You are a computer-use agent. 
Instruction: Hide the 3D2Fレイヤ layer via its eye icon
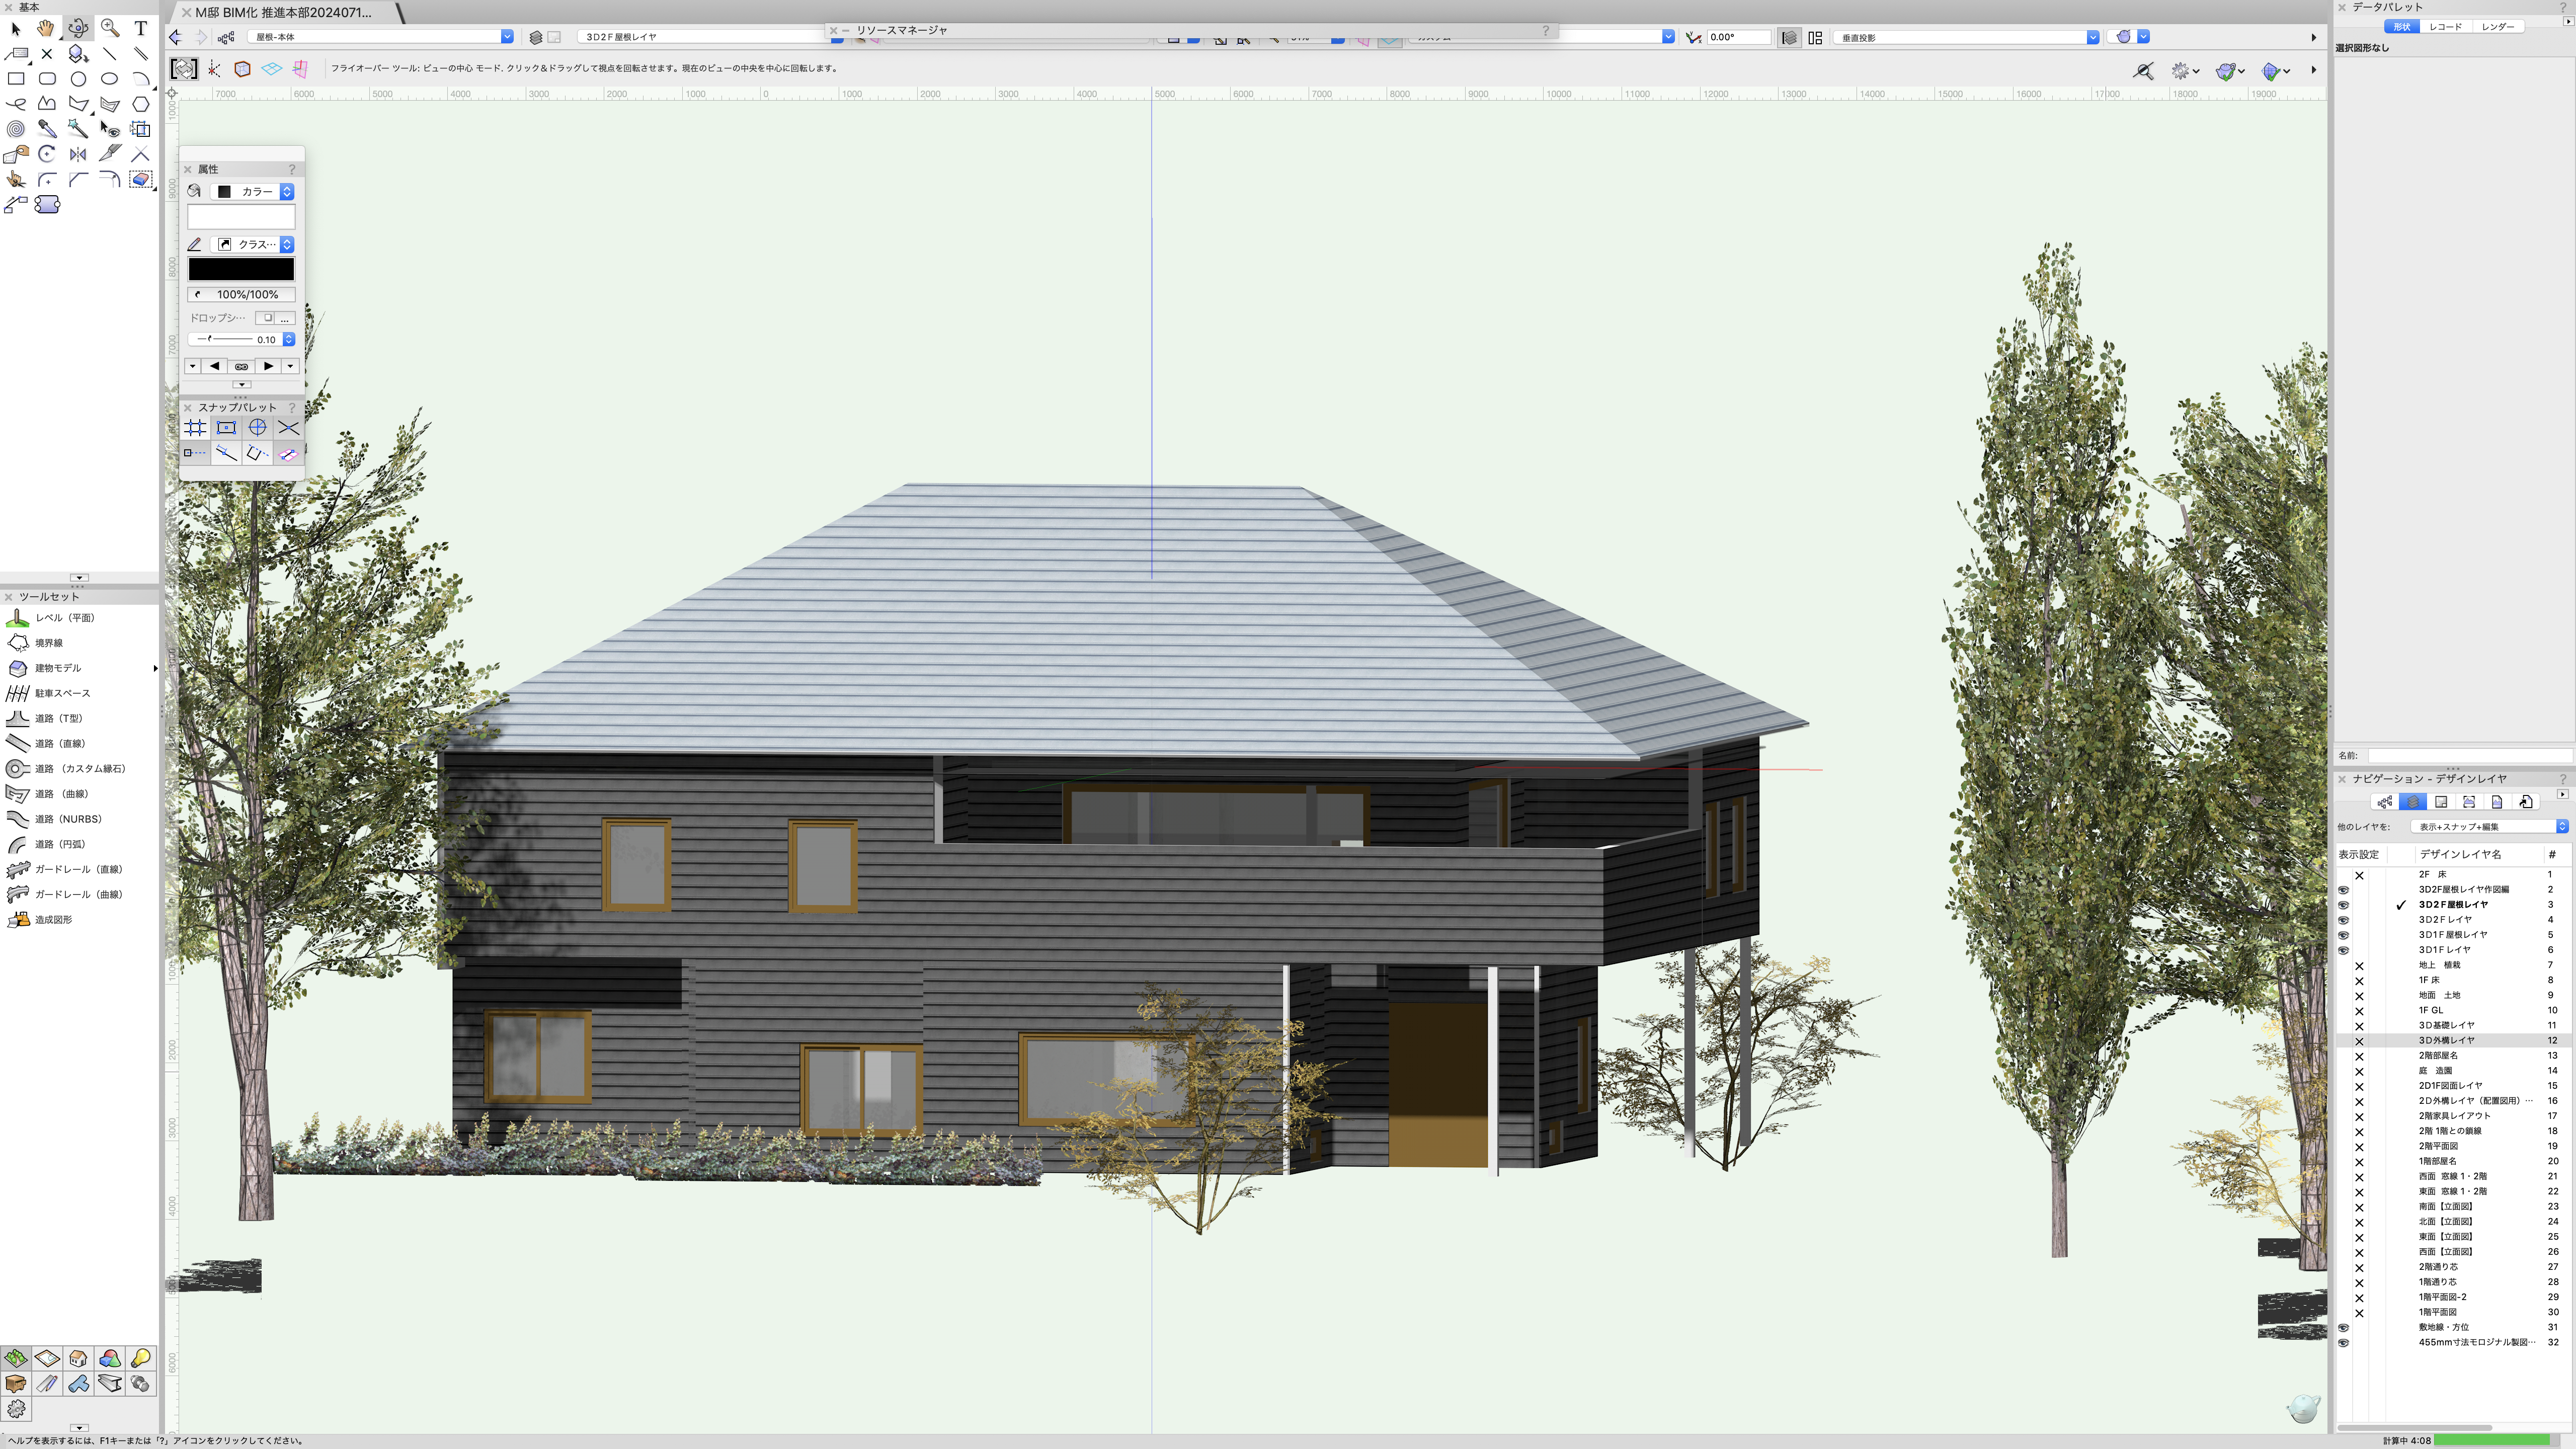coord(2343,920)
